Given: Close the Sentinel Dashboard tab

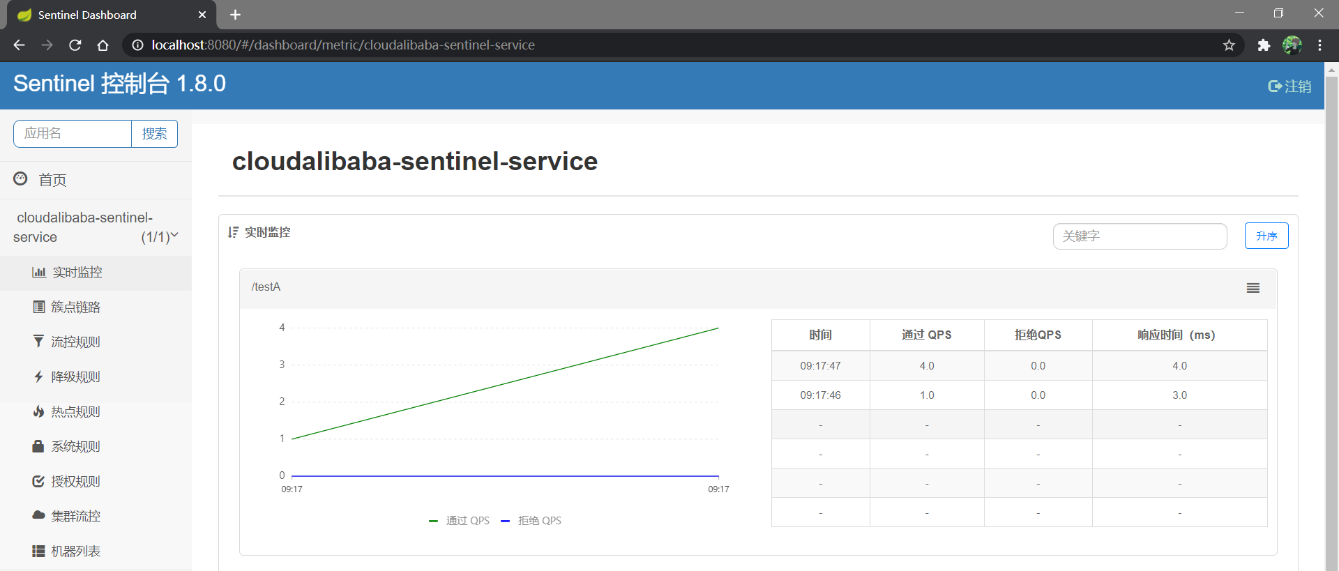Looking at the screenshot, I should tap(202, 15).
